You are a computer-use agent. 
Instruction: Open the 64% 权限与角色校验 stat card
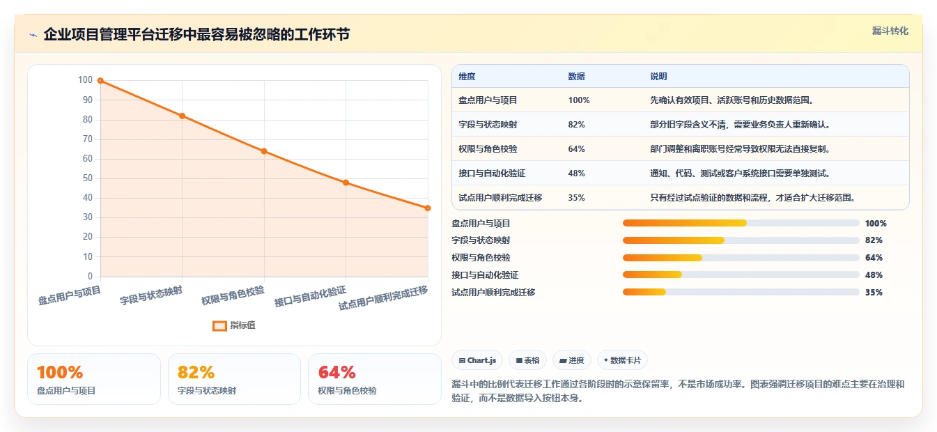pyautogui.click(x=375, y=379)
